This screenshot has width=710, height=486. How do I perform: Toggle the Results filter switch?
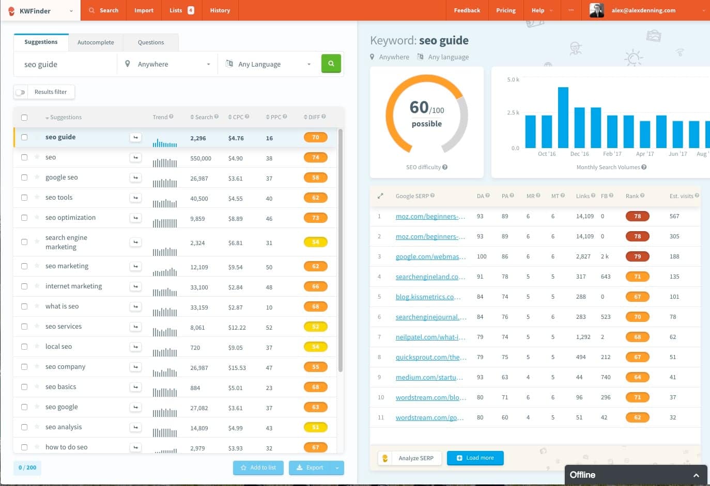click(21, 91)
